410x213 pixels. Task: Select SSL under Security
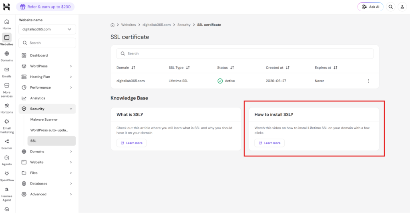point(52,141)
